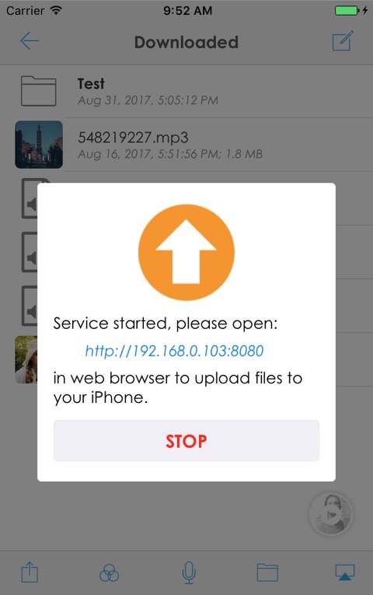Open the http://192.168.0.103:8080 link
The height and width of the screenshot is (595, 373).
[x=174, y=351]
